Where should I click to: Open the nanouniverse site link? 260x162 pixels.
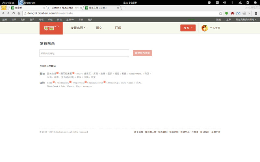coord(96,83)
